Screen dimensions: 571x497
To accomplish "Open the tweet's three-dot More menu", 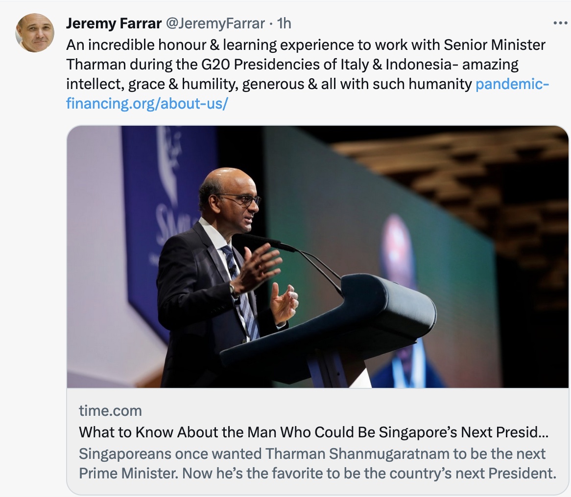I will coord(560,23).
